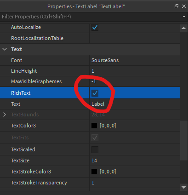Click the RootLocalizationTable value field
The width and height of the screenshot is (188, 195).
[135, 38]
